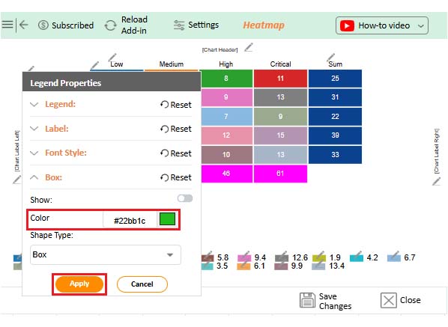Screen dimensions: 448x327
Task: Cancel the legend properties dialog
Action: (142, 284)
